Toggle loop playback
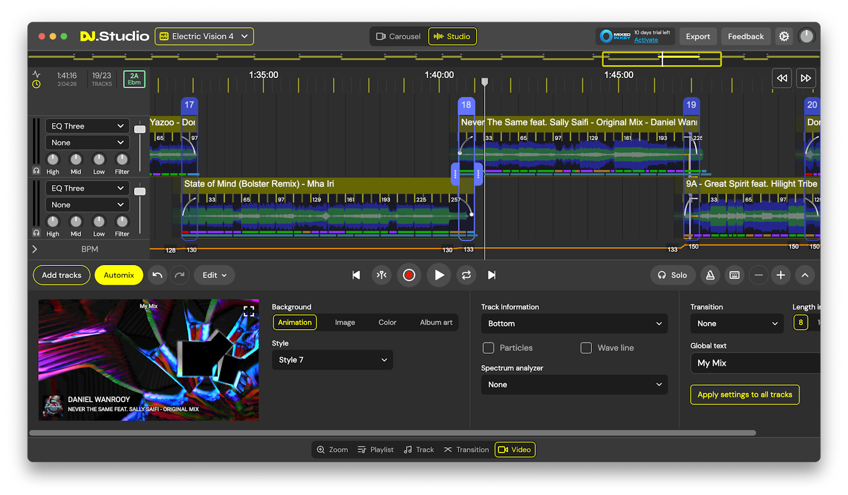The height and width of the screenshot is (495, 848). (x=466, y=275)
